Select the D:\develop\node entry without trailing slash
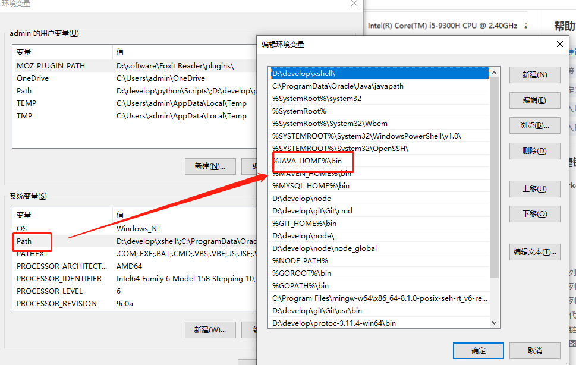Image resolution: width=576 pixels, height=365 pixels. tap(380, 199)
